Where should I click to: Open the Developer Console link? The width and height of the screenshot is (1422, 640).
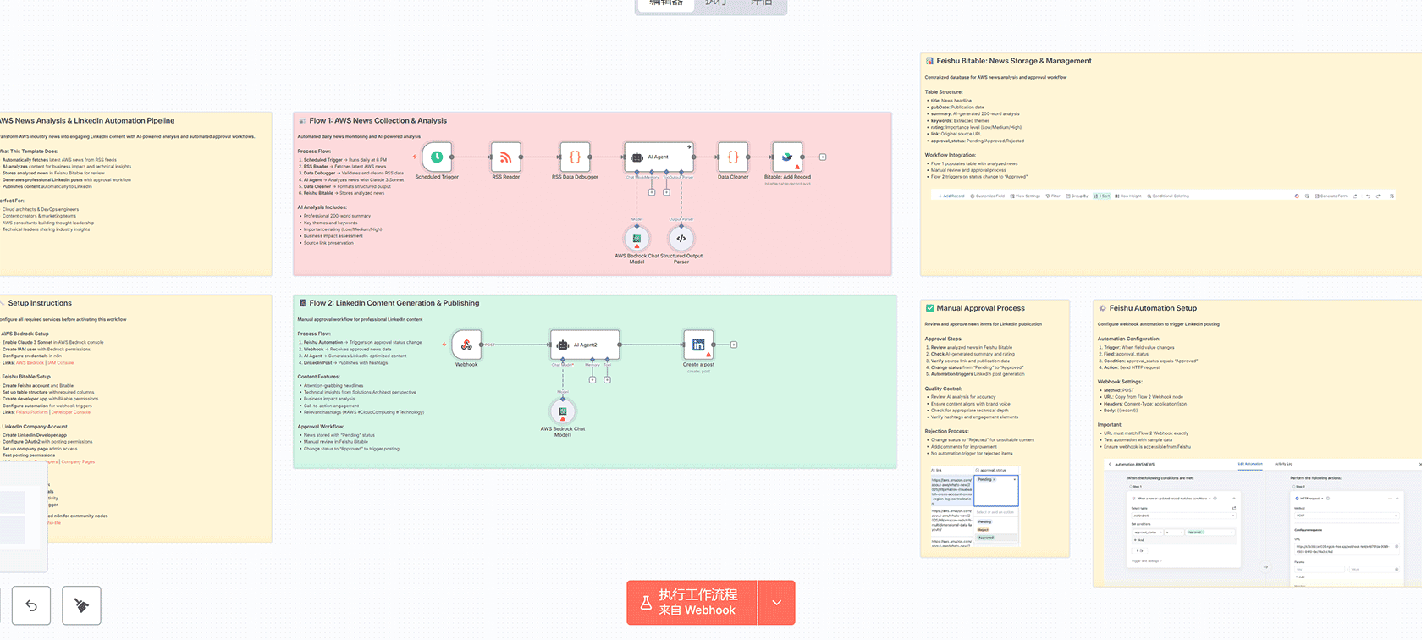(x=70, y=412)
